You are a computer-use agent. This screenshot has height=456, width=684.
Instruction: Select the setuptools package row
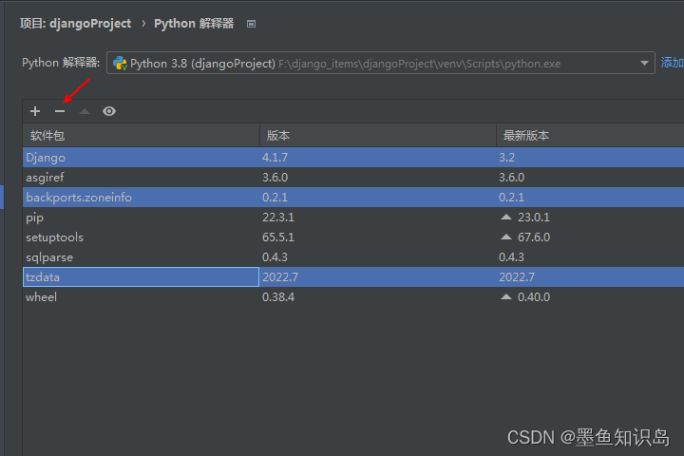[353, 237]
